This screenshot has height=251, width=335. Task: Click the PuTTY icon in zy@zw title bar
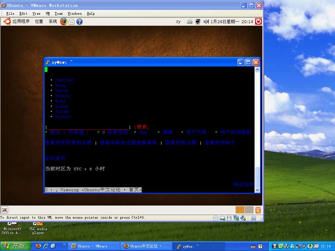pyautogui.click(x=48, y=62)
